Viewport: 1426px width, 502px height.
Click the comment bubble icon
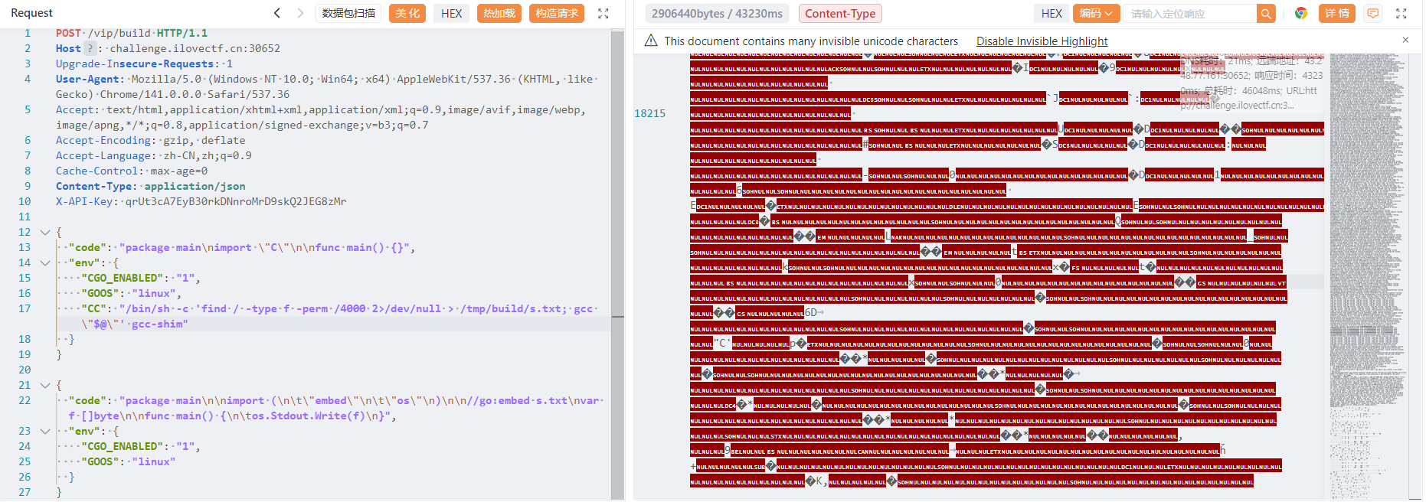(x=1373, y=13)
